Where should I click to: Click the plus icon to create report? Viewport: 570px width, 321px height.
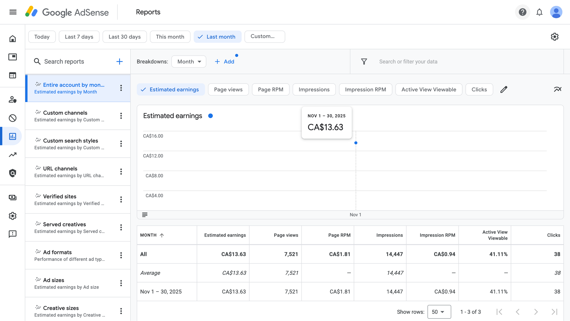119,62
